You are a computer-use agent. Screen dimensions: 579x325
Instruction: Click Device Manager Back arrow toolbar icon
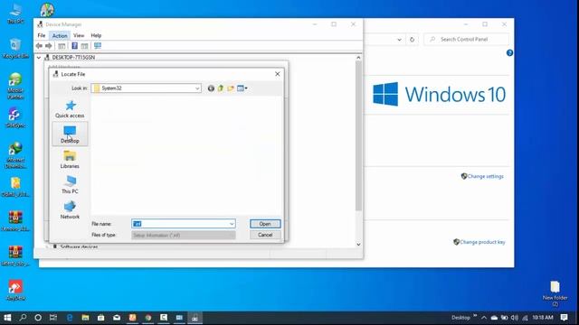coord(39,46)
